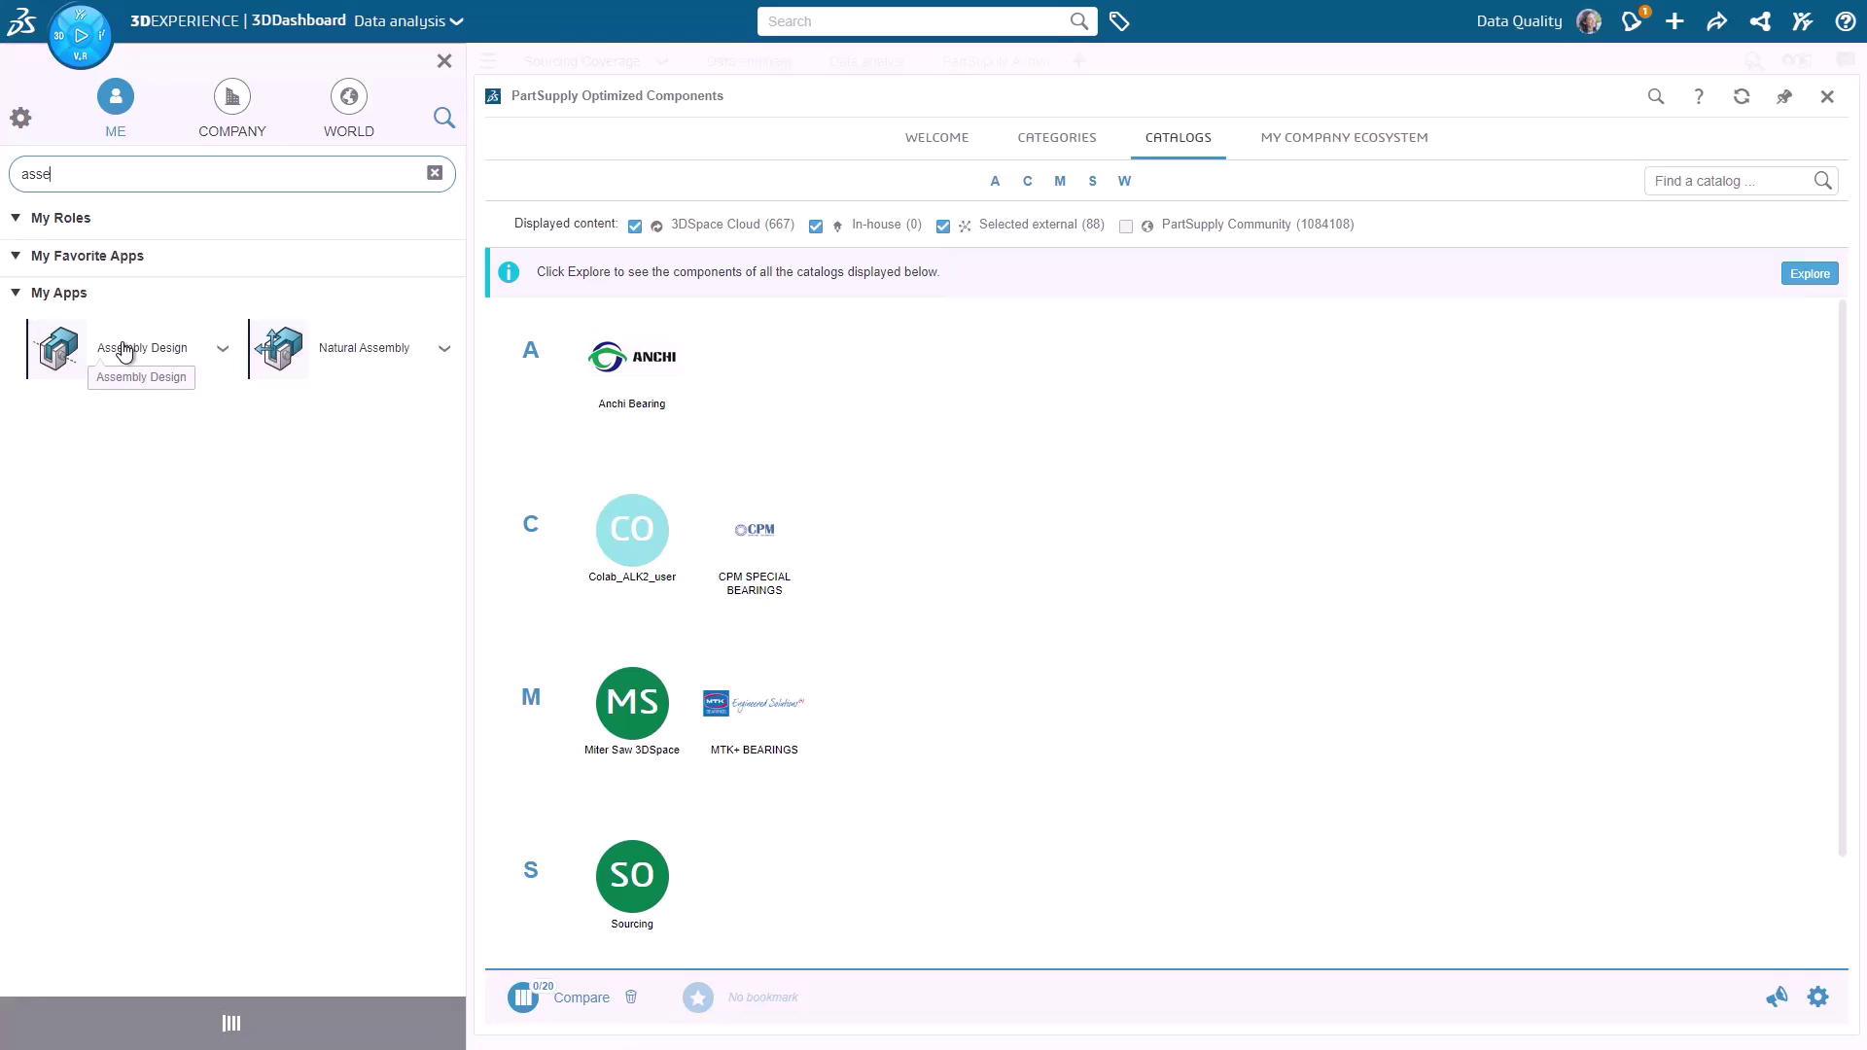
Task: Open the Data analysis dashboard dropdown
Action: click(x=408, y=21)
